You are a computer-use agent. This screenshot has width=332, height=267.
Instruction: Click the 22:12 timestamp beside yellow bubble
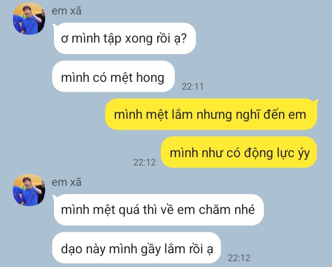145,163
